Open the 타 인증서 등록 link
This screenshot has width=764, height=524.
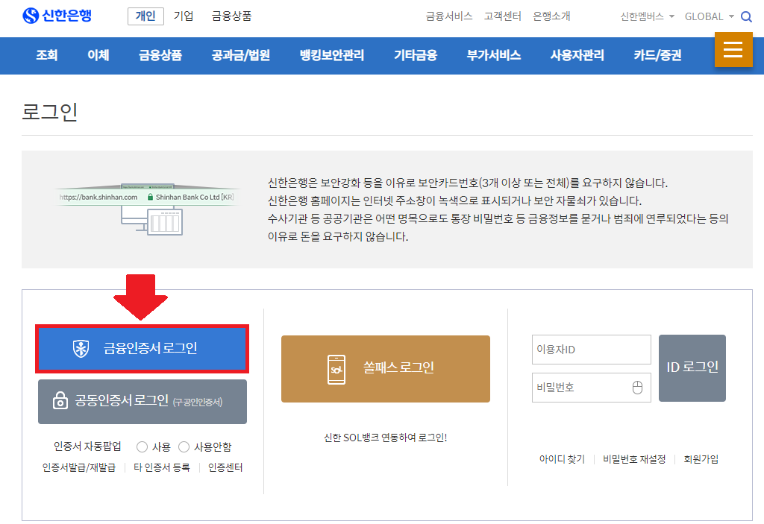(162, 467)
